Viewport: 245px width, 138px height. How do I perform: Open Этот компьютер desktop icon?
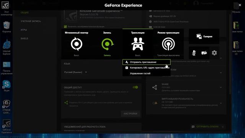click(7, 8)
